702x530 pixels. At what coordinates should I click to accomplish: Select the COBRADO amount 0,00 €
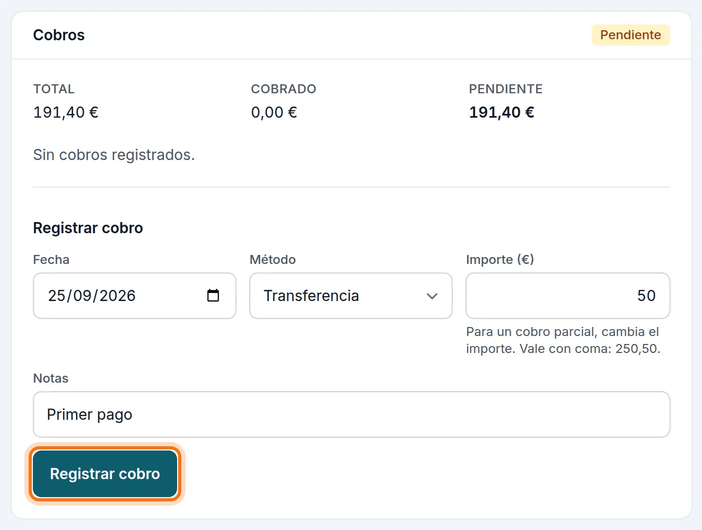click(x=274, y=112)
